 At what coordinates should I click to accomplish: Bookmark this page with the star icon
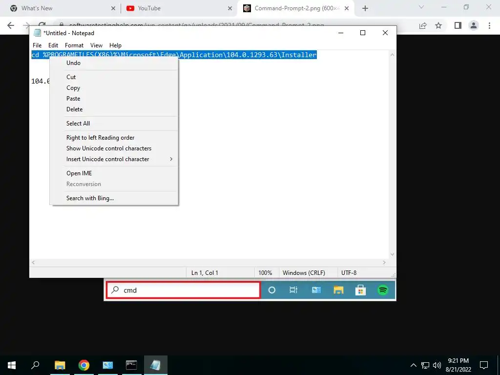coord(438,25)
